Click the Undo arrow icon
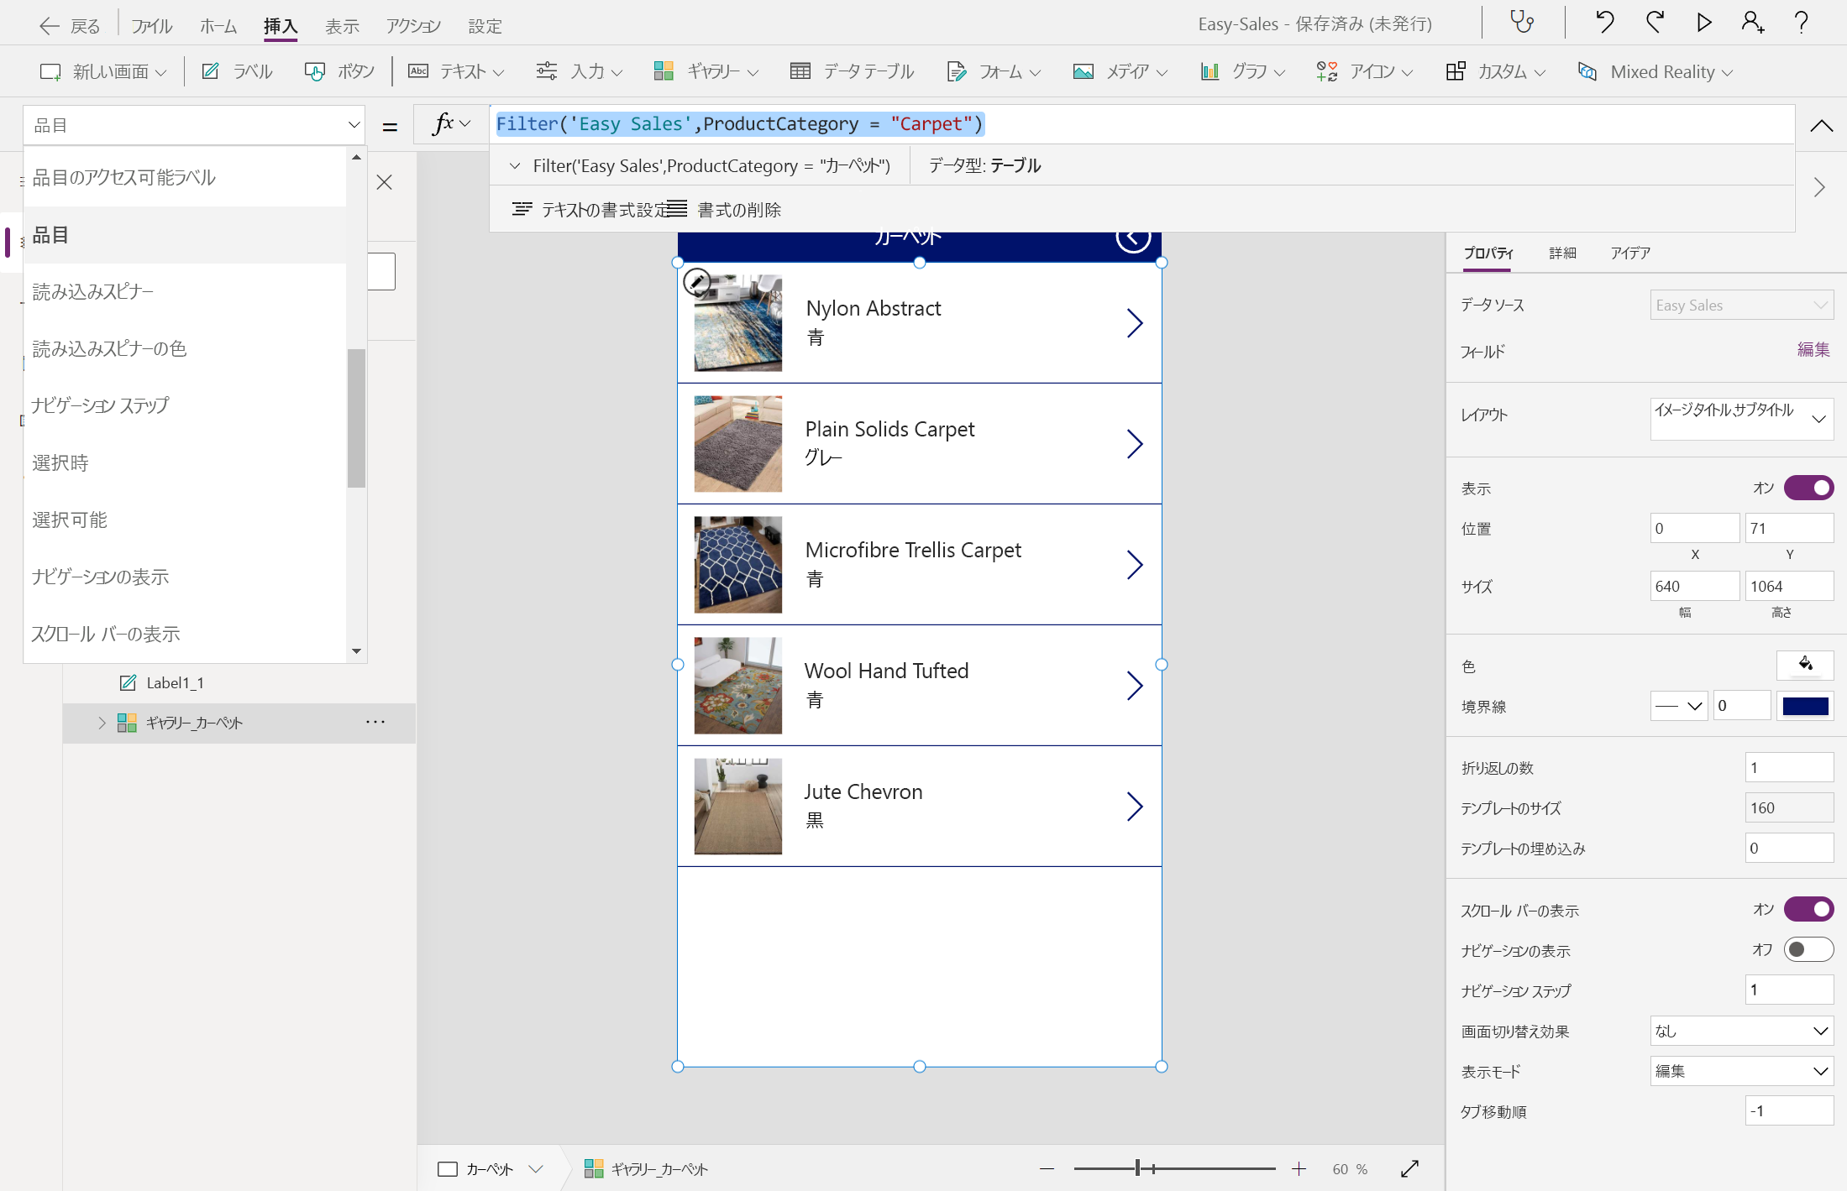The height and width of the screenshot is (1191, 1847). (x=1604, y=23)
